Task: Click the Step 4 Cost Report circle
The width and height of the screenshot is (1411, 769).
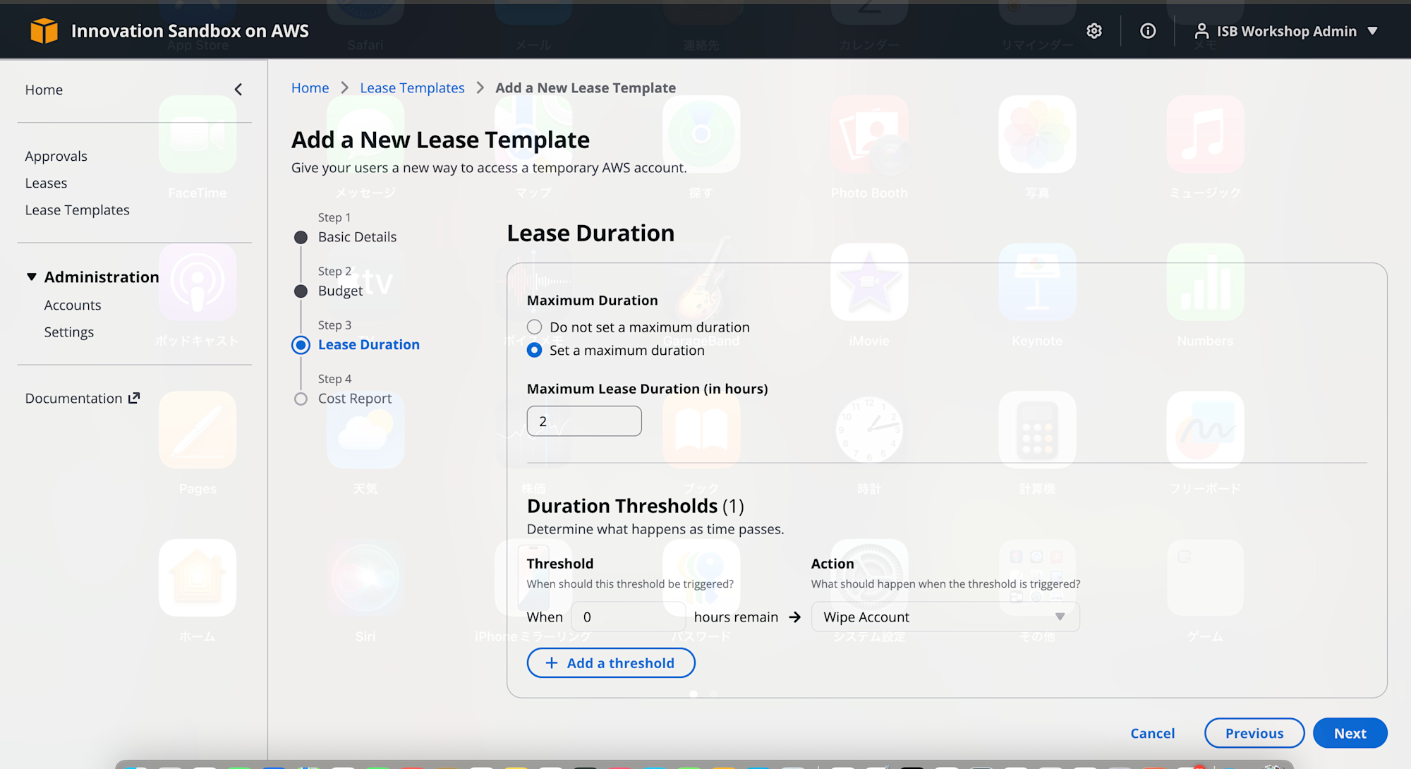Action: [301, 399]
